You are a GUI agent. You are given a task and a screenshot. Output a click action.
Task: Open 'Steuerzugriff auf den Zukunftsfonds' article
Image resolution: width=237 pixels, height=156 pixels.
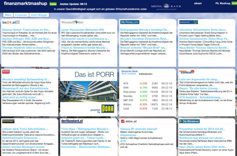(25, 88)
